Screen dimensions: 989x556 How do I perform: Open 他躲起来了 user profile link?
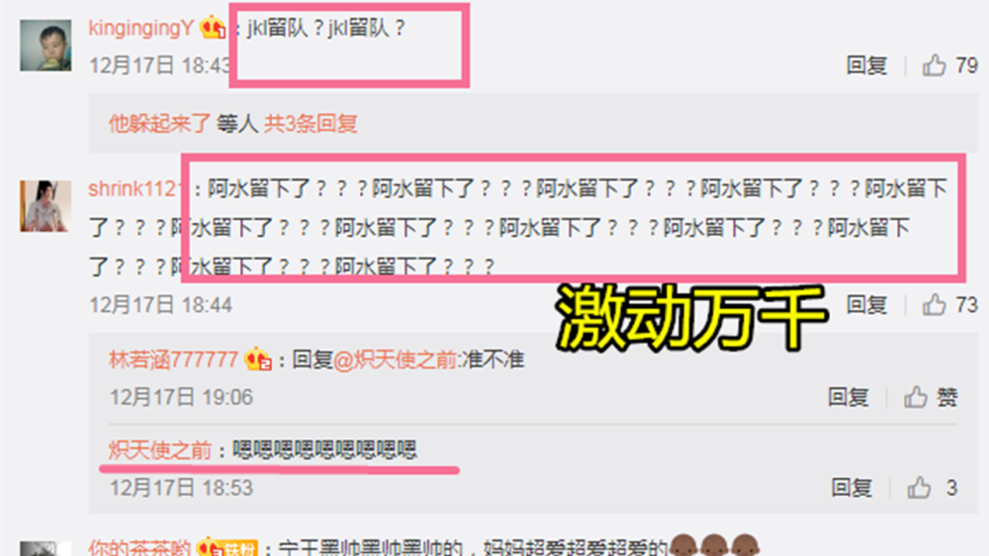[x=159, y=123]
